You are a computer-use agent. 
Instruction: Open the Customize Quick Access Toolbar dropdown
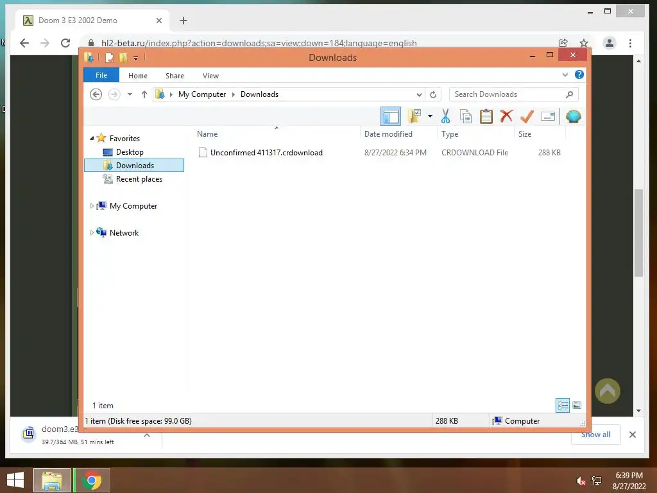coord(136,58)
